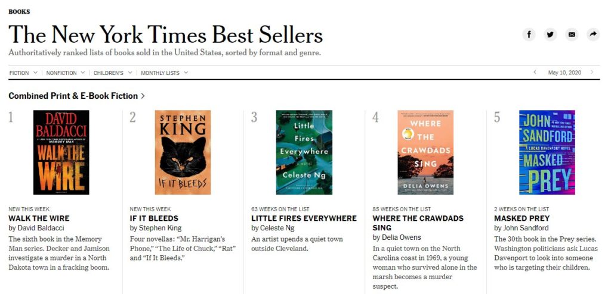Share the list on Facebook

[529, 35]
